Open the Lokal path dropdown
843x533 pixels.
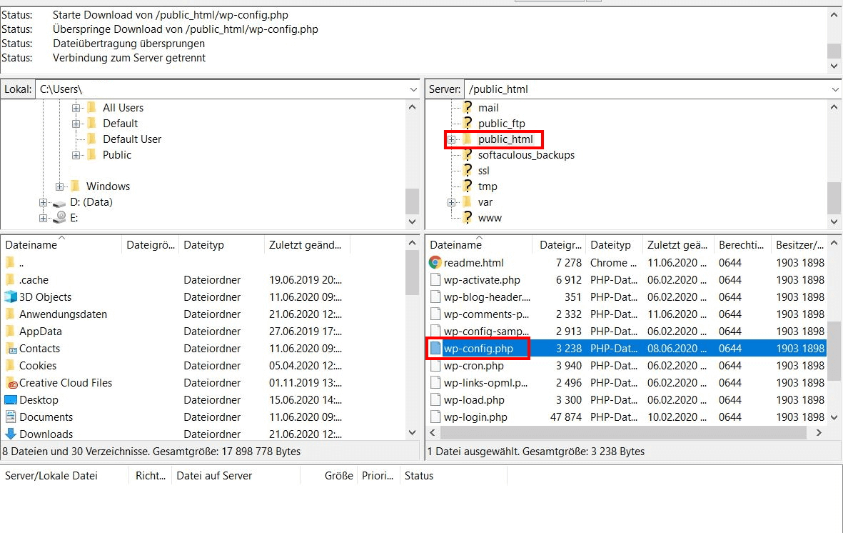[413, 89]
